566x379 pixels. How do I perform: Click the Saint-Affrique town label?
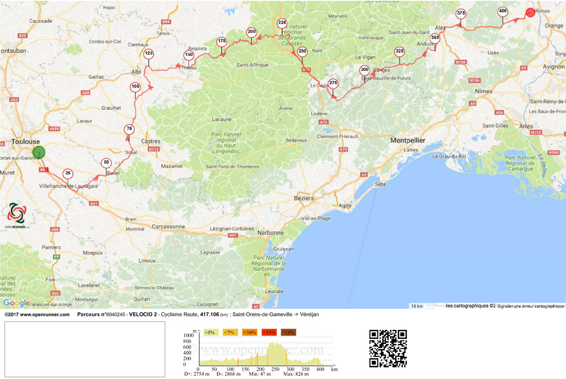click(x=252, y=65)
